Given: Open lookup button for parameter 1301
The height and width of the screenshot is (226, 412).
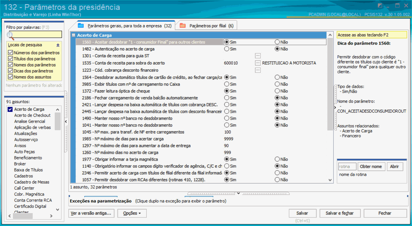Looking at the screenshot, I should click(x=258, y=56).
